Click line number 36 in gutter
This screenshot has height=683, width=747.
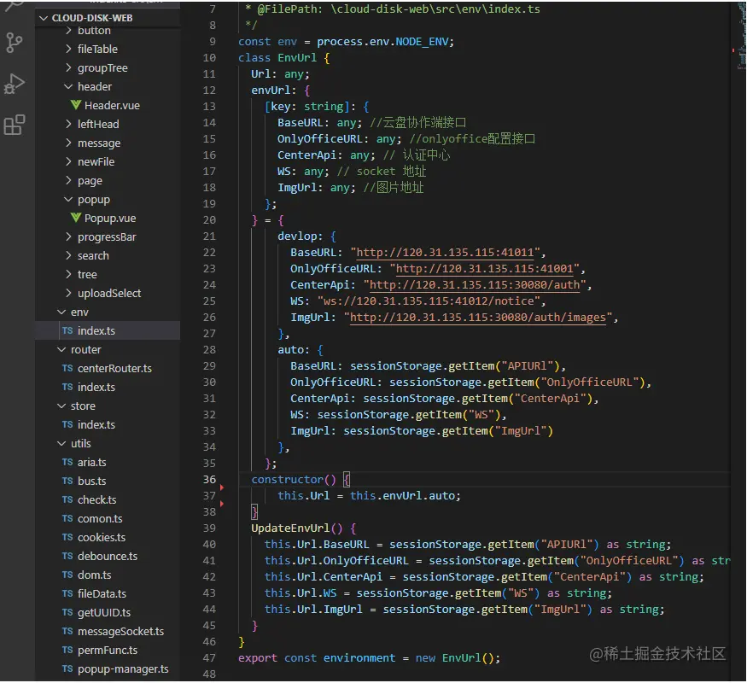click(209, 480)
